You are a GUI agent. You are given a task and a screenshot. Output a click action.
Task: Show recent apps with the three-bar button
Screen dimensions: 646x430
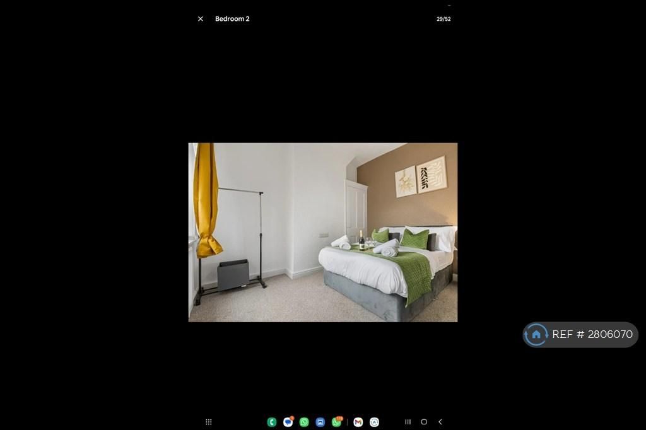pyautogui.click(x=408, y=422)
